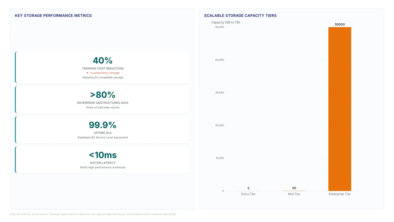Click the 40% training cost reduction value
This screenshot has height=222, width=394.
click(103, 61)
